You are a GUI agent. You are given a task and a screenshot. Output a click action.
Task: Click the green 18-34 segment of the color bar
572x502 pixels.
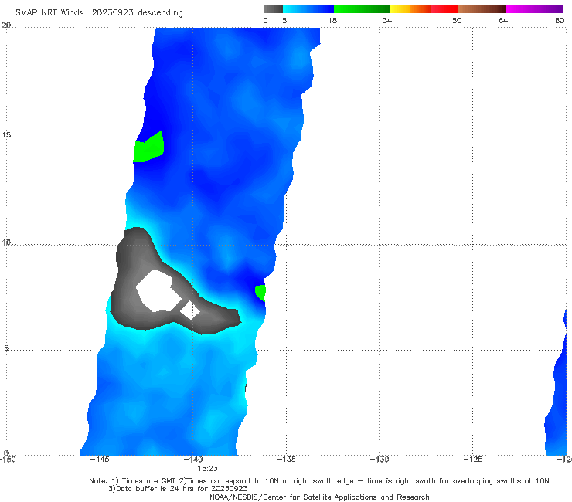[x=362, y=9]
